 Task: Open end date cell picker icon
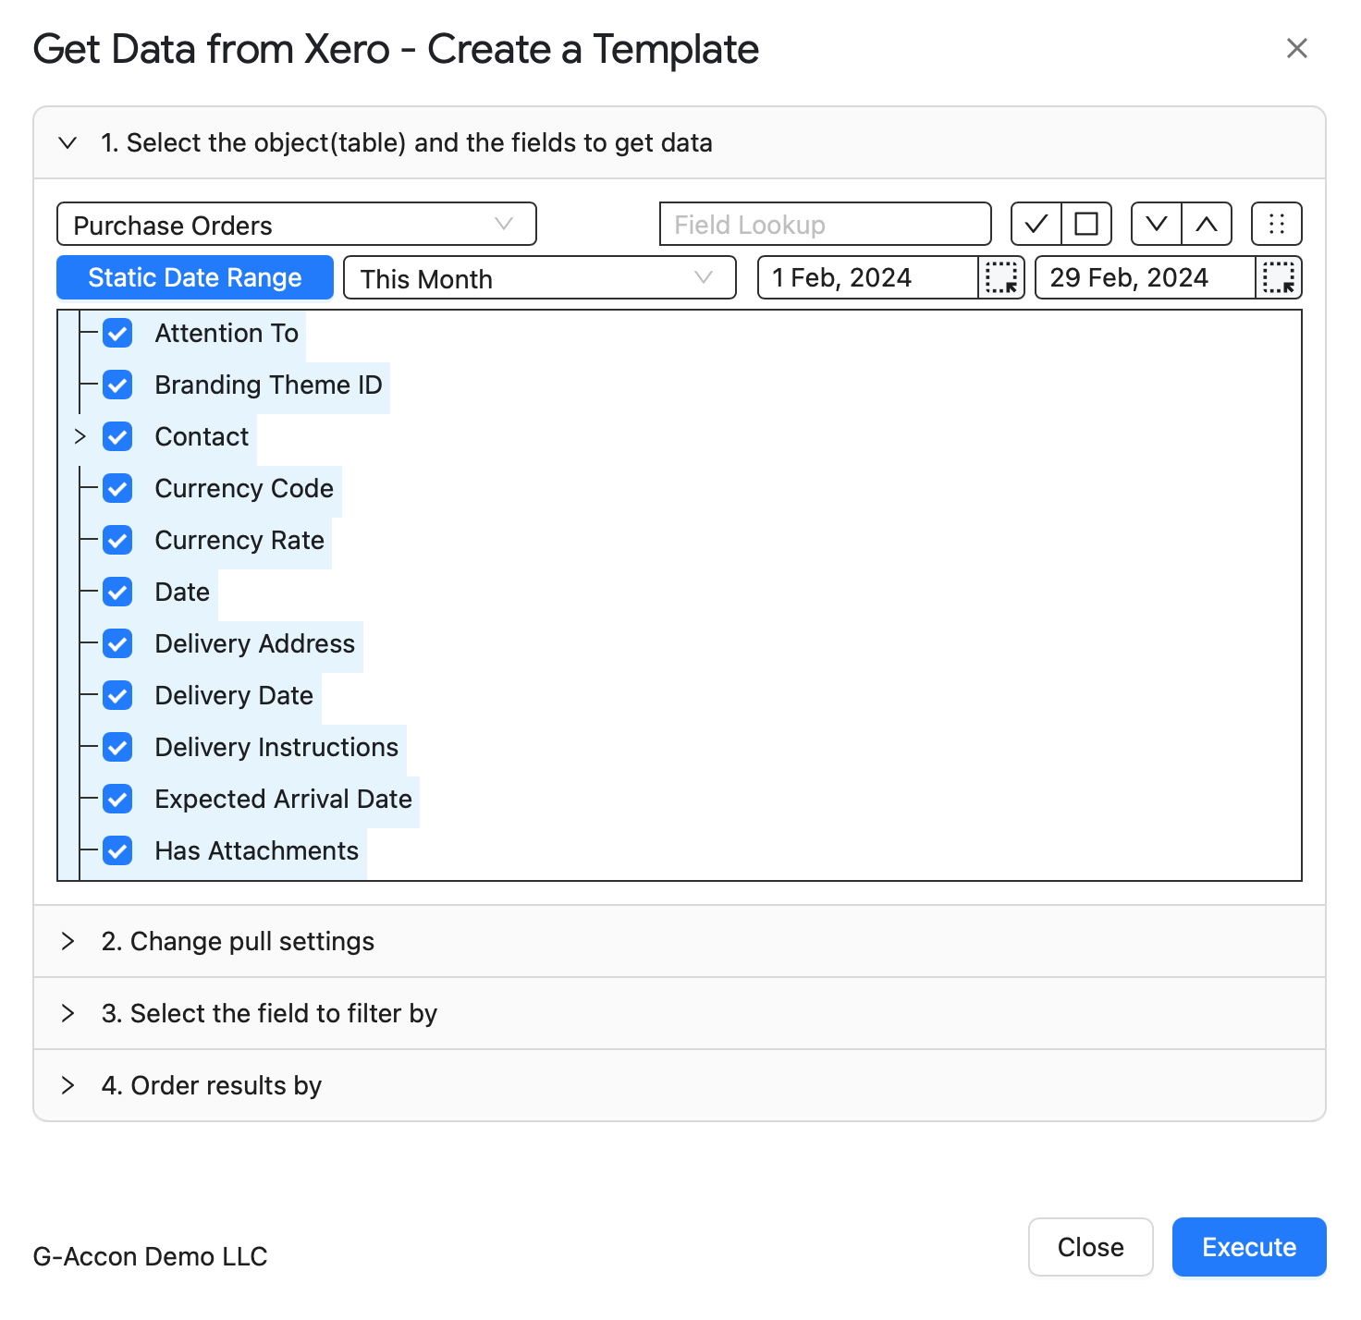point(1279,277)
